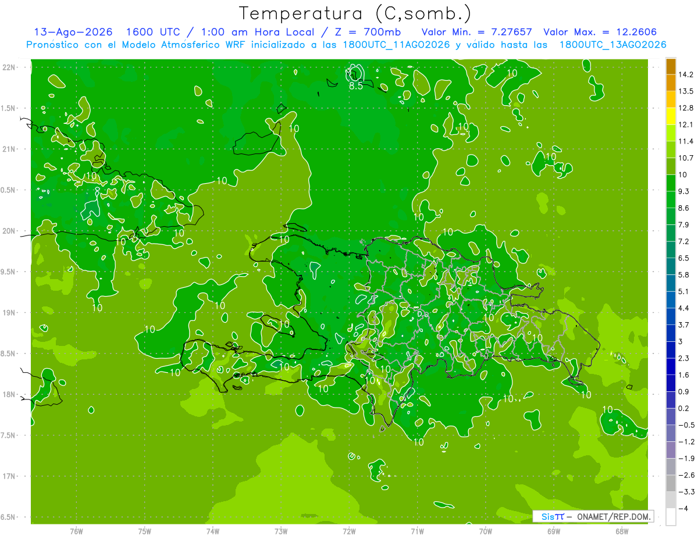Screen dimensions: 698x539
Task: Click legend value '14.2'
Action: 685,74
